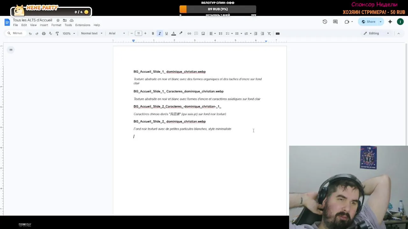This screenshot has height=229, width=408.
Task: Run spelling and grammar check icon
Action: (50, 33)
